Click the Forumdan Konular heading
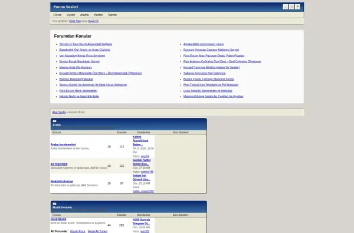354x233 pixels. tap(73, 36)
